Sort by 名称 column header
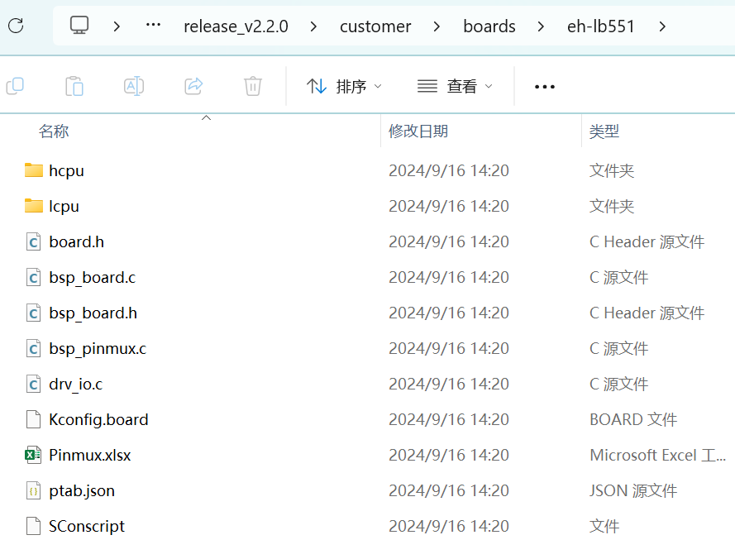This screenshot has height=559, width=735. tap(54, 131)
